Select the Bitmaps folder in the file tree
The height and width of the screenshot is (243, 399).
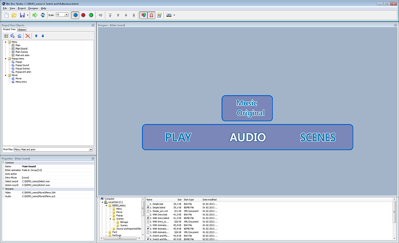point(124,222)
